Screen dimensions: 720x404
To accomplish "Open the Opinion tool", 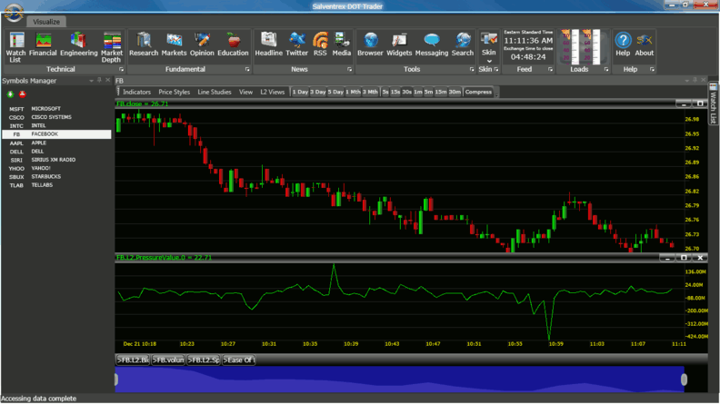I will (202, 44).
